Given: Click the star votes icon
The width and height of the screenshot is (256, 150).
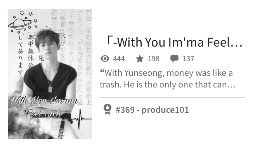Looking at the screenshot, I should pos(140,59).
